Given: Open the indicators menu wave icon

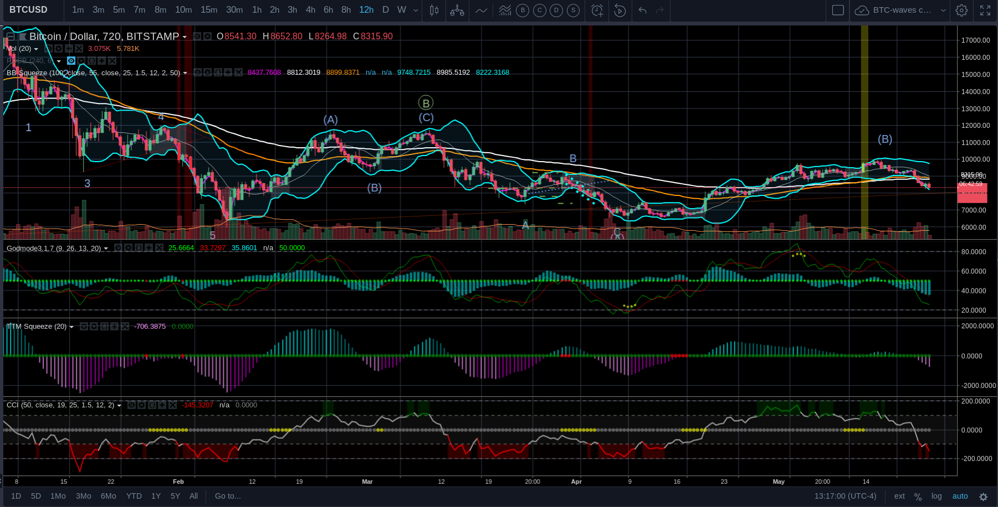Looking at the screenshot, I should click(x=482, y=10).
